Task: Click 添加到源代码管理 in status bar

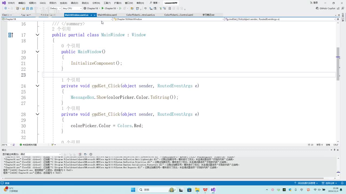Action: [x=306, y=183]
